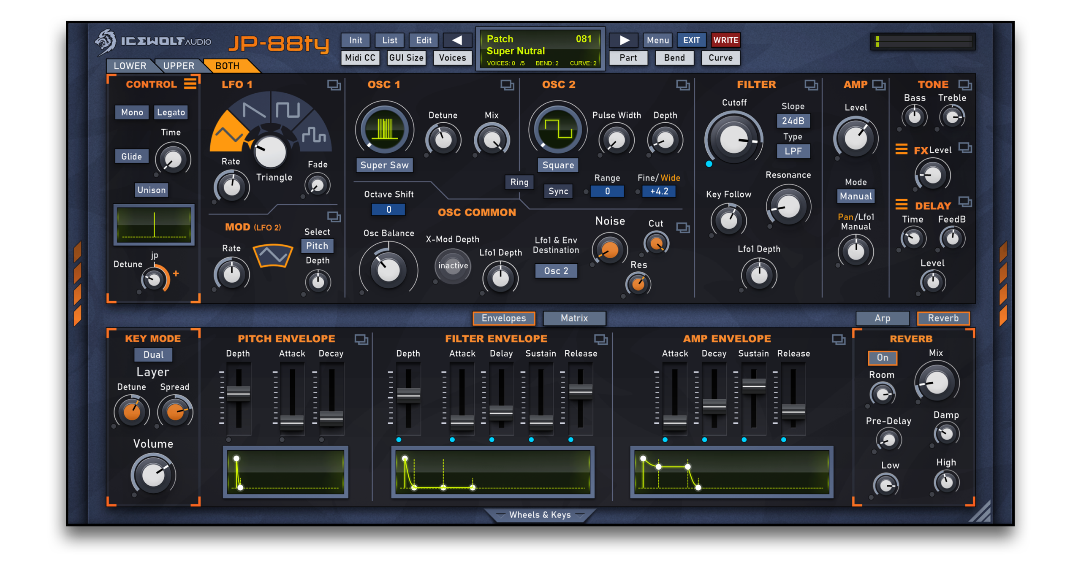Switch to the UPPER layer tab

pos(179,66)
